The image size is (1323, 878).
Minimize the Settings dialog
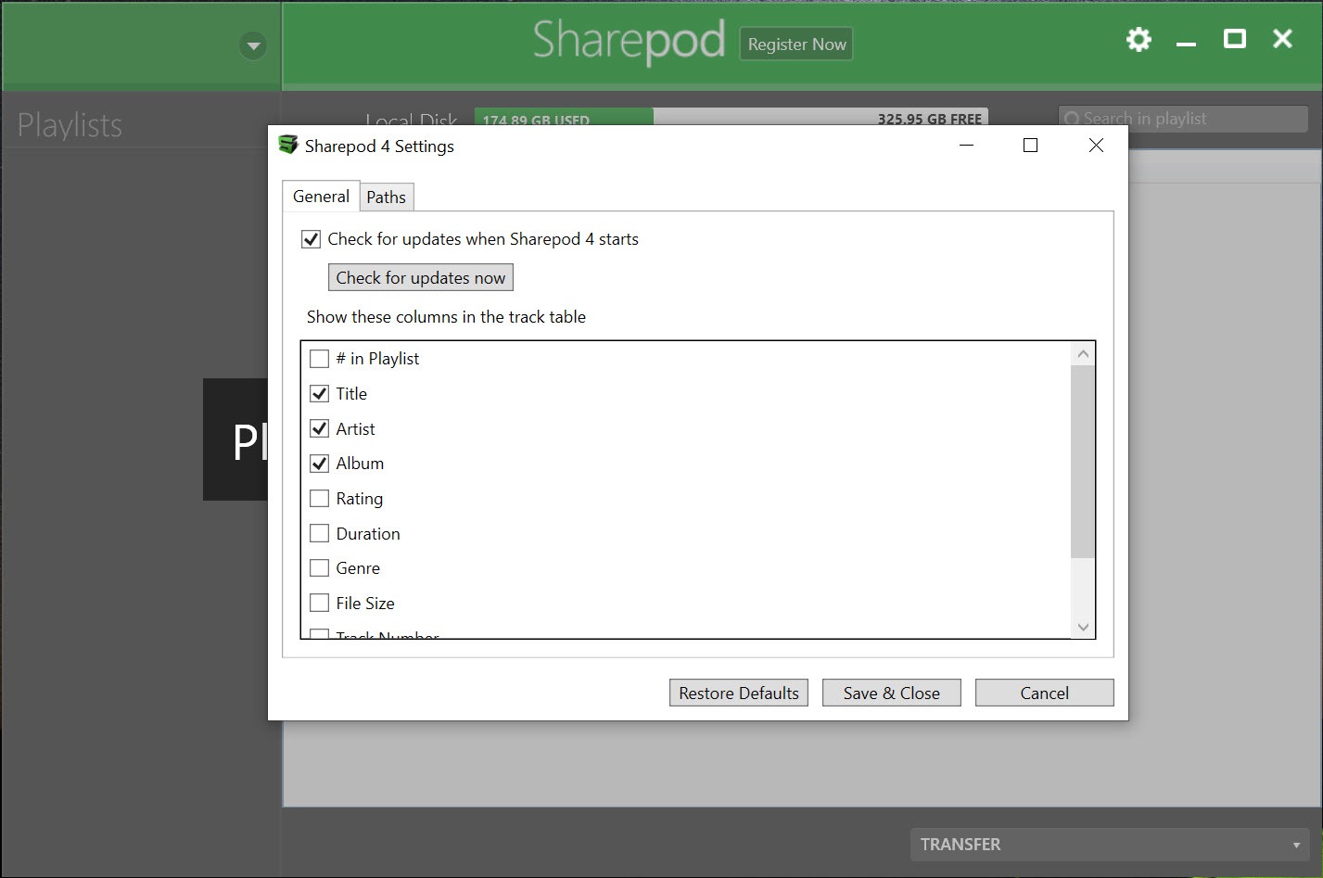[x=966, y=146]
